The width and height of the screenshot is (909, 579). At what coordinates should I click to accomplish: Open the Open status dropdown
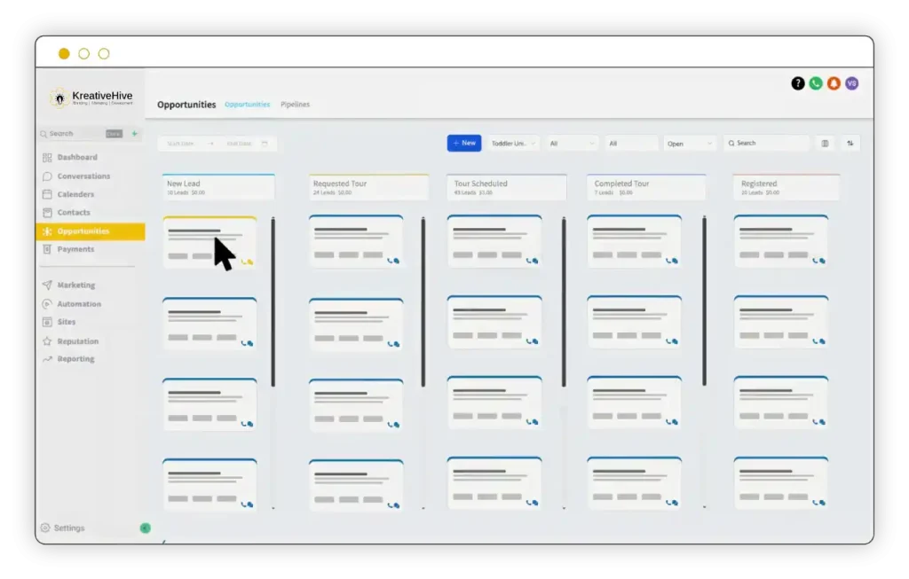point(690,143)
